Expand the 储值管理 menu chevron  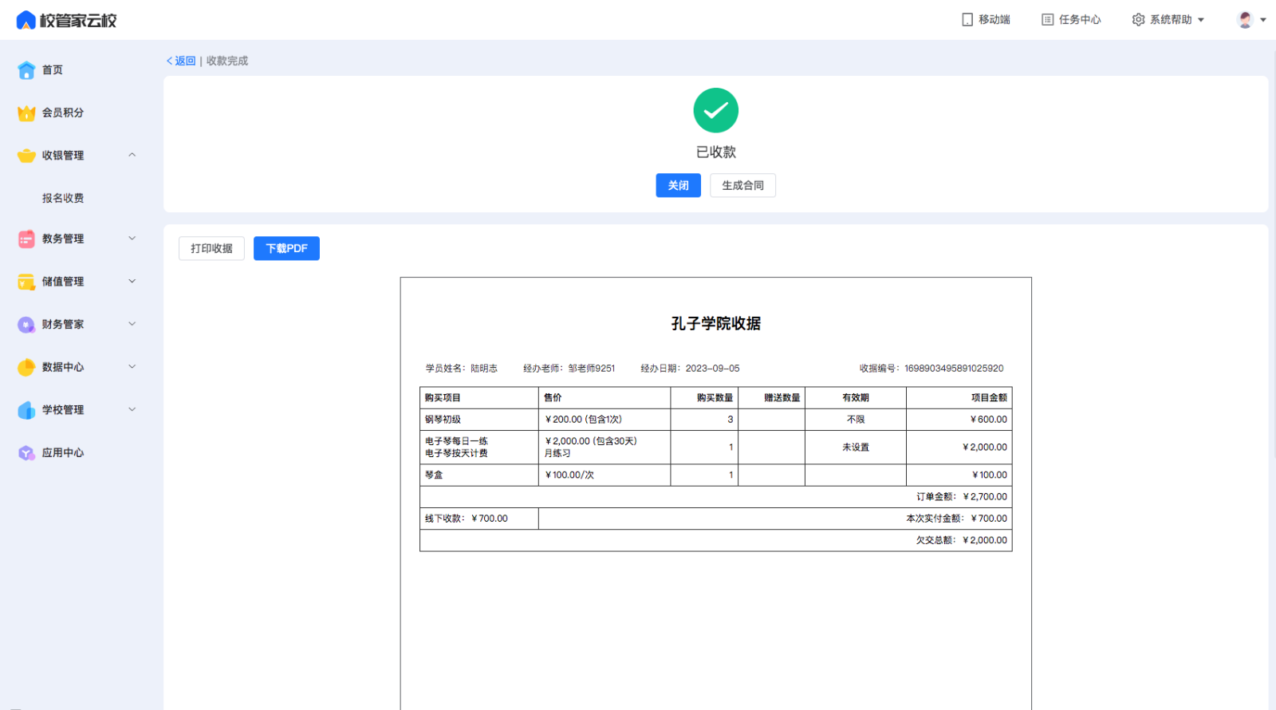pos(132,281)
